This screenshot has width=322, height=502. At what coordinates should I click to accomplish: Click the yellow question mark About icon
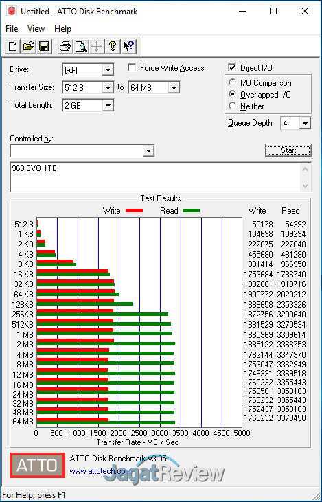pos(113,47)
